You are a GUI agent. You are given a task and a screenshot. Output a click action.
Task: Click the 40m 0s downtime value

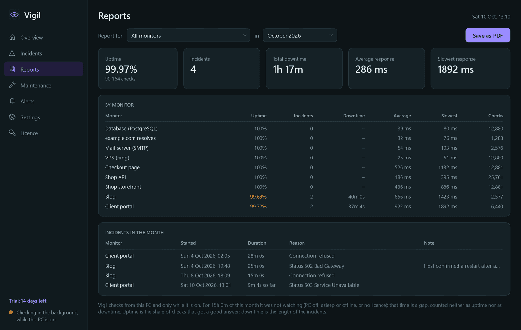coord(357,197)
